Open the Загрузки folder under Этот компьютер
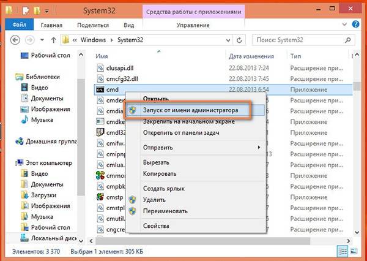The height and width of the screenshot is (261, 367). (45, 195)
